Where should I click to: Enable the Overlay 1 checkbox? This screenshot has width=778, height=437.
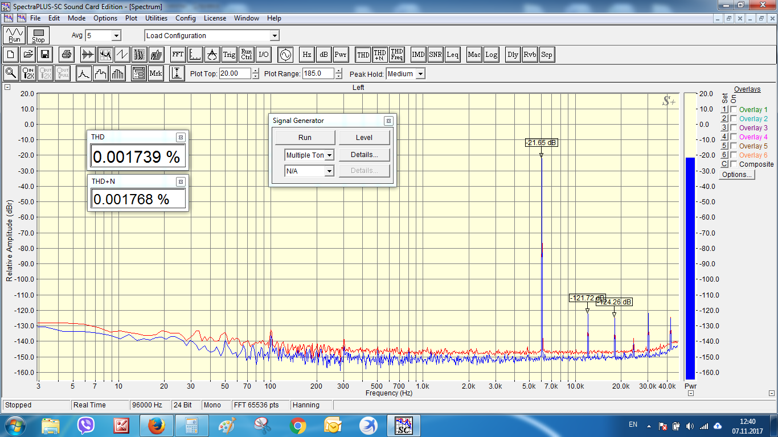734,110
